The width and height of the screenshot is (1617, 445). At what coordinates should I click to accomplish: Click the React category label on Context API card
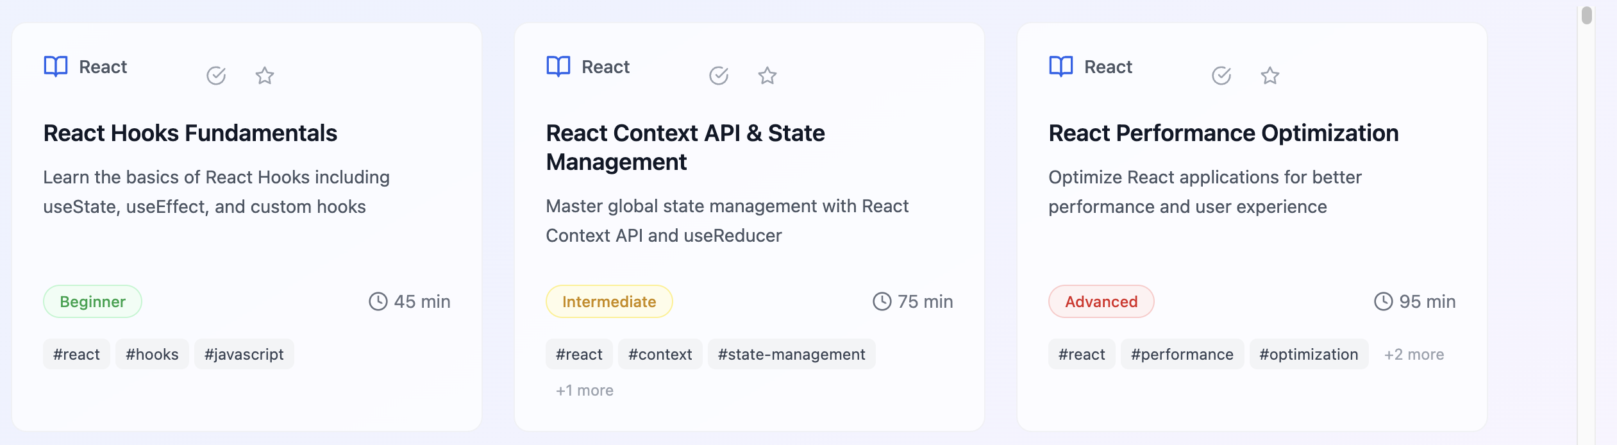point(605,67)
